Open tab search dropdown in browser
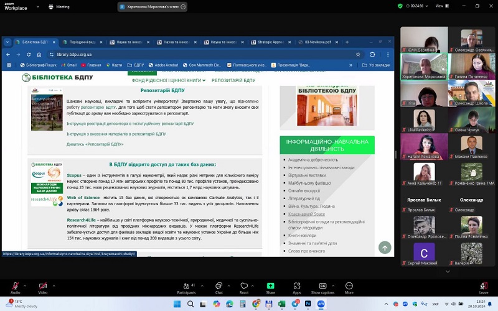Image resolution: width=498 pixels, height=311 pixels. (x=7, y=42)
